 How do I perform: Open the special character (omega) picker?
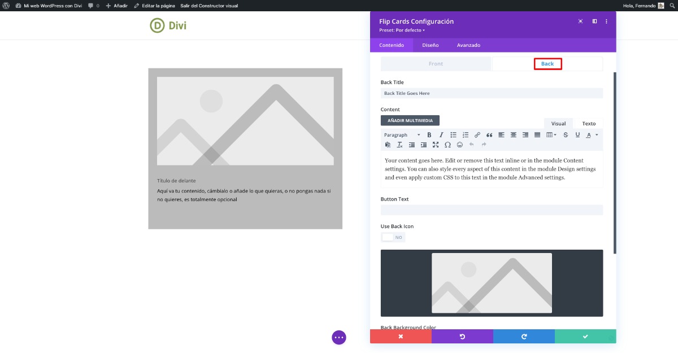point(447,145)
